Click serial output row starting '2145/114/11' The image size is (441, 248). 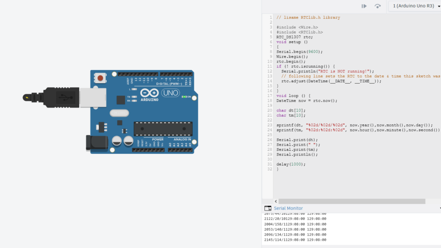pyautogui.click(x=295, y=240)
